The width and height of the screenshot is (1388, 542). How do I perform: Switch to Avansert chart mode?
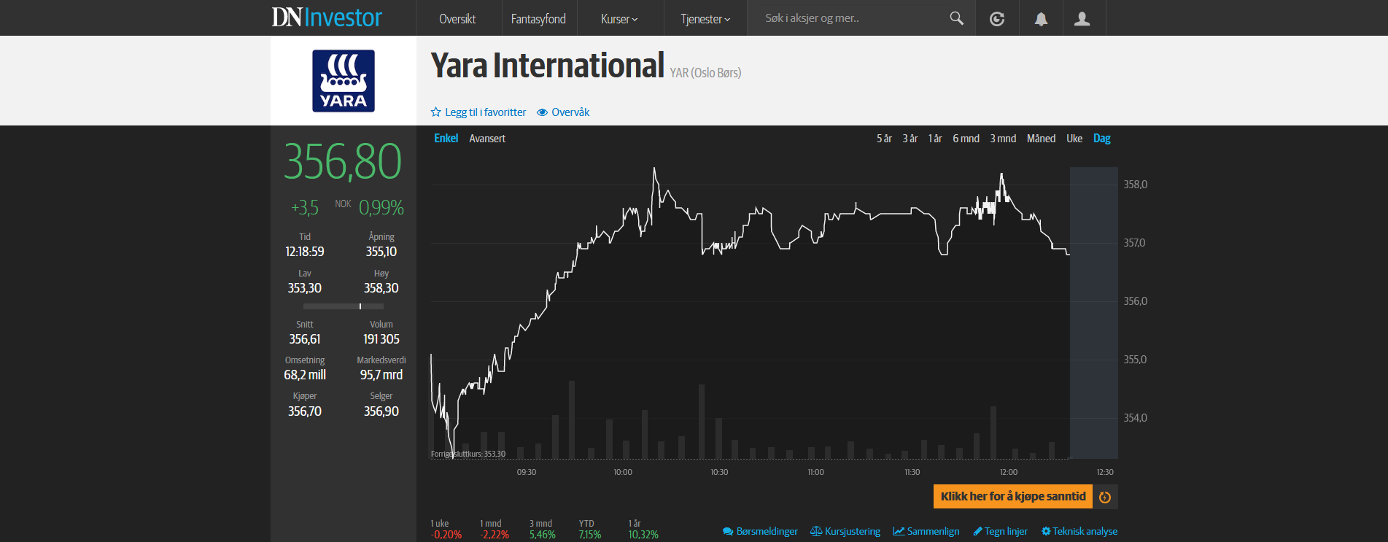pyautogui.click(x=487, y=138)
